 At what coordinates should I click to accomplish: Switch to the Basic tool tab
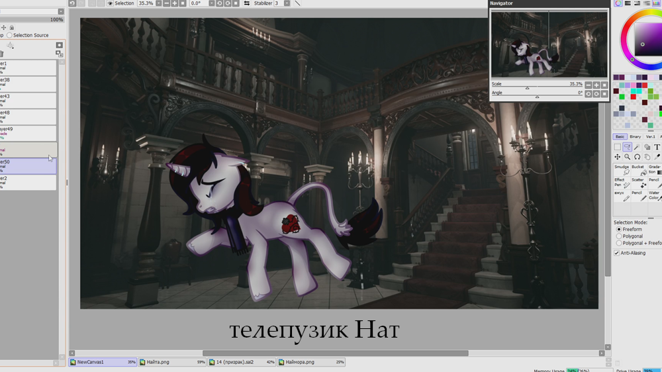pyautogui.click(x=620, y=137)
